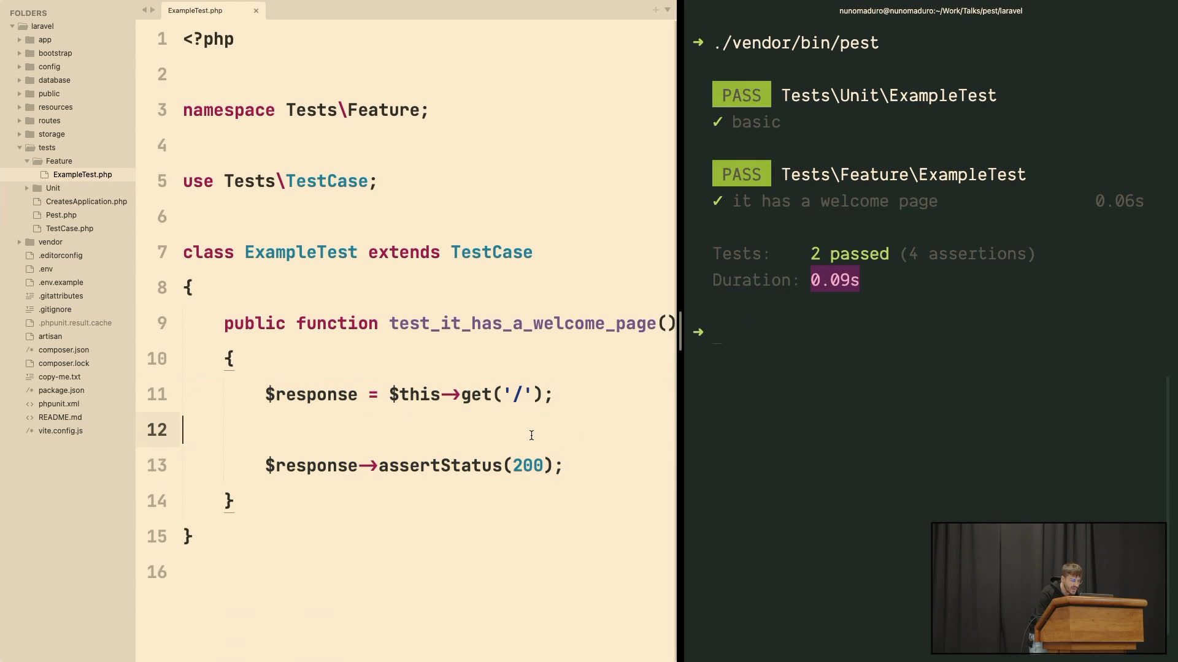The height and width of the screenshot is (662, 1178).
Task: Click the back navigation arrow in tab bar
Action: pos(144,10)
